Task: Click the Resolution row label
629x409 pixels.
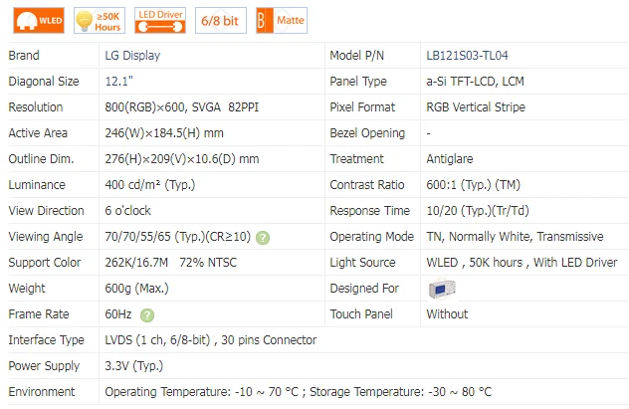Action: point(36,107)
